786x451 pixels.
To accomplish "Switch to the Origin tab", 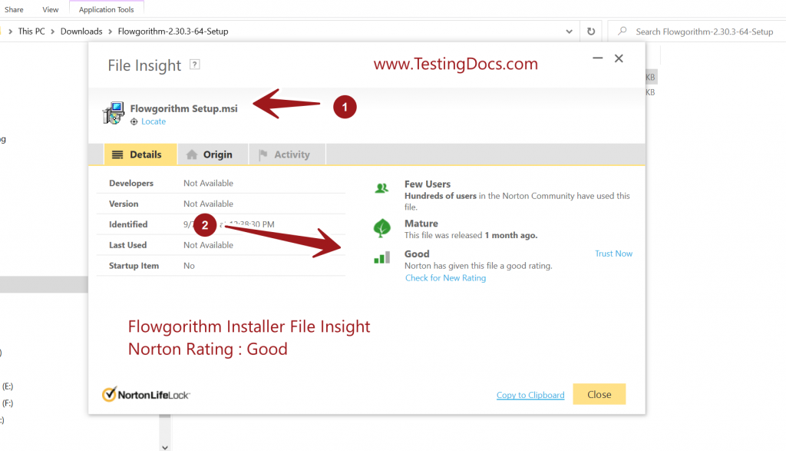I will [210, 154].
